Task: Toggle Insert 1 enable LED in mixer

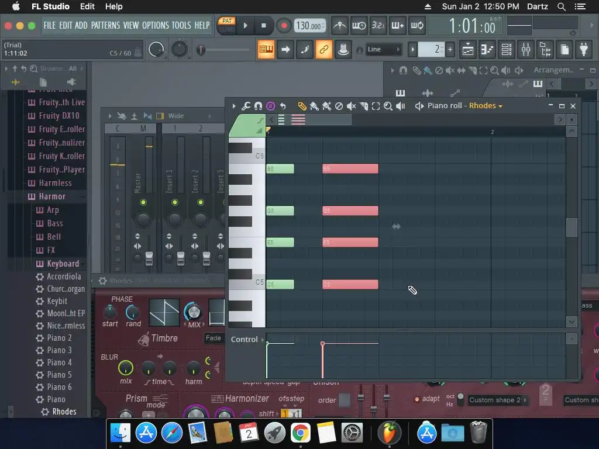Action: (x=174, y=202)
